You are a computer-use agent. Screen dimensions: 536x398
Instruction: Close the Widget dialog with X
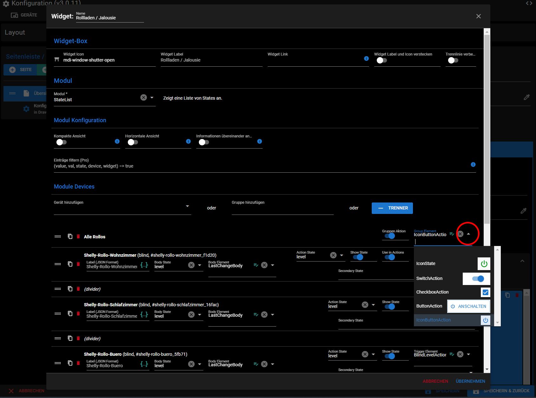click(x=479, y=16)
